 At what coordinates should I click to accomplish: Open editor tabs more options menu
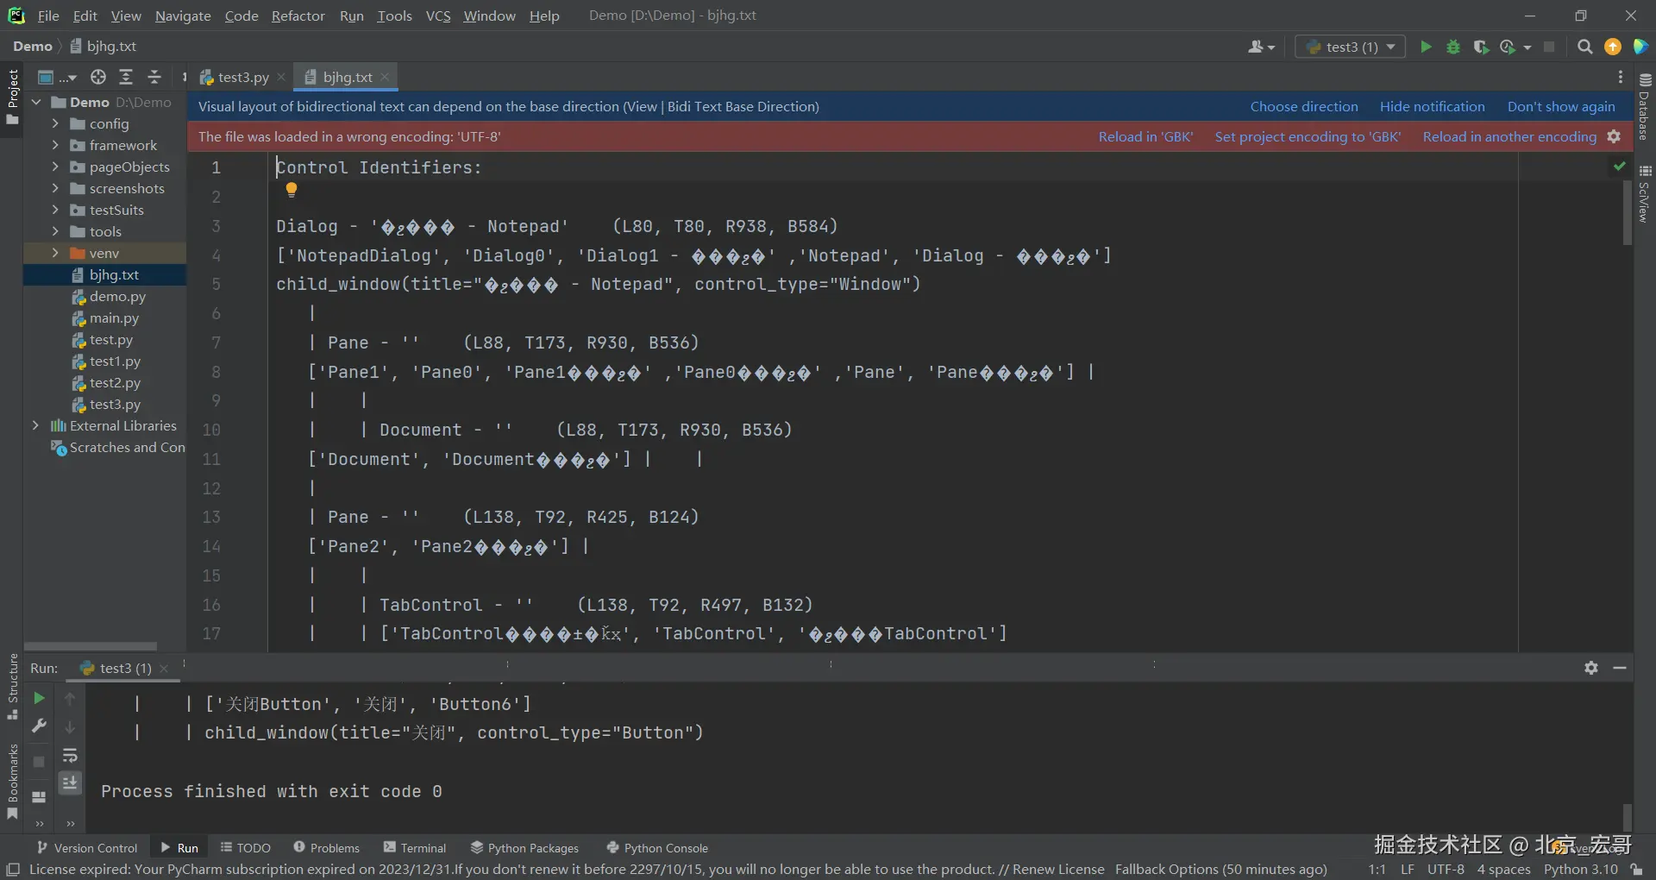click(x=1621, y=77)
